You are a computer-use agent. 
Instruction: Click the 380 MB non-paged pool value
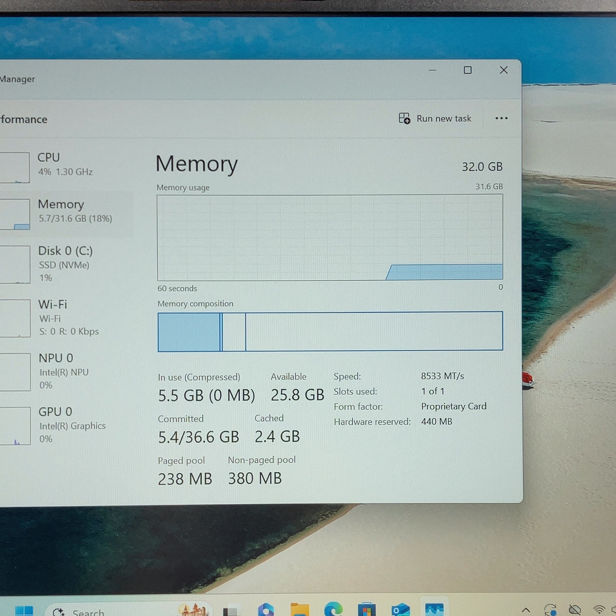(x=255, y=478)
